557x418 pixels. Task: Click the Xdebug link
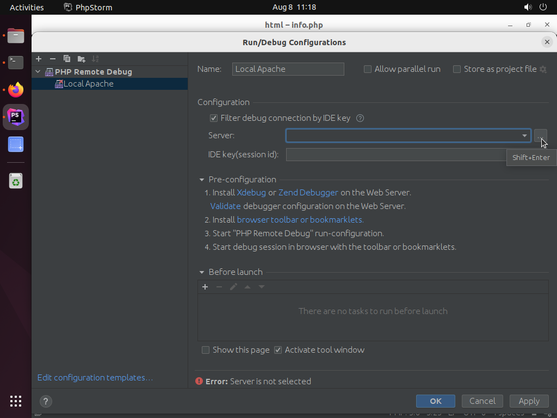coord(251,193)
